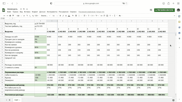Click the print icon in the toolbar
182x102 pixels.
[10, 16]
